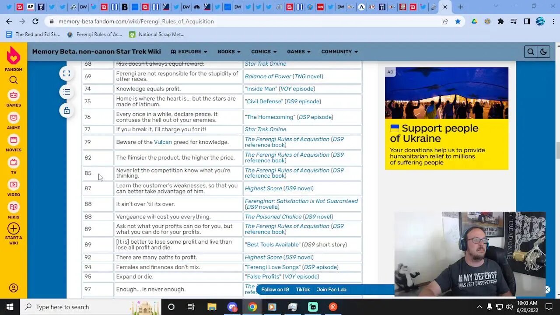The height and width of the screenshot is (315, 560).
Task: Toggle dark mode moon icon
Action: 543,52
